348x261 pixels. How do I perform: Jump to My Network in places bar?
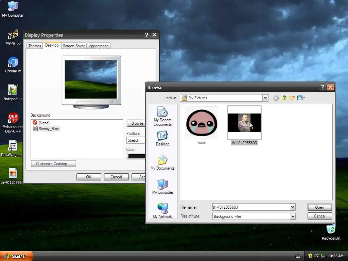(162, 211)
